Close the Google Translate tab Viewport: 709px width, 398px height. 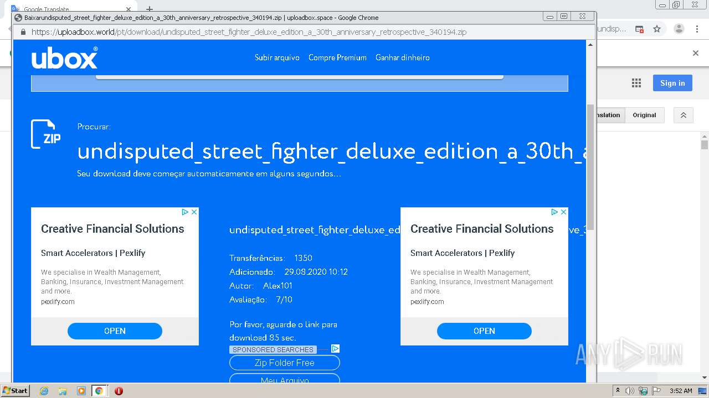128,9
